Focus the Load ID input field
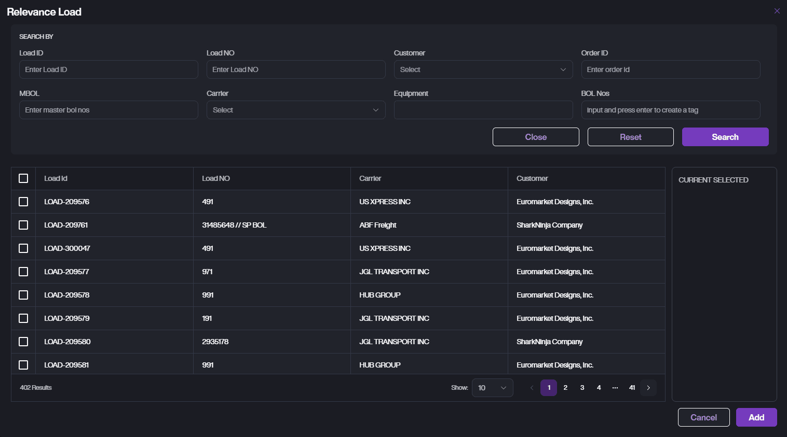Screen dimensions: 787x437 pos(108,69)
